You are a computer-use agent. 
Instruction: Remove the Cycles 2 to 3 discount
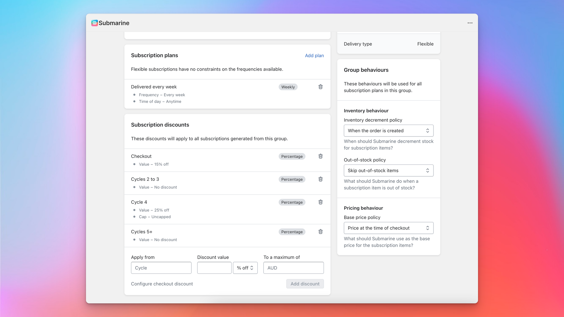(x=321, y=179)
